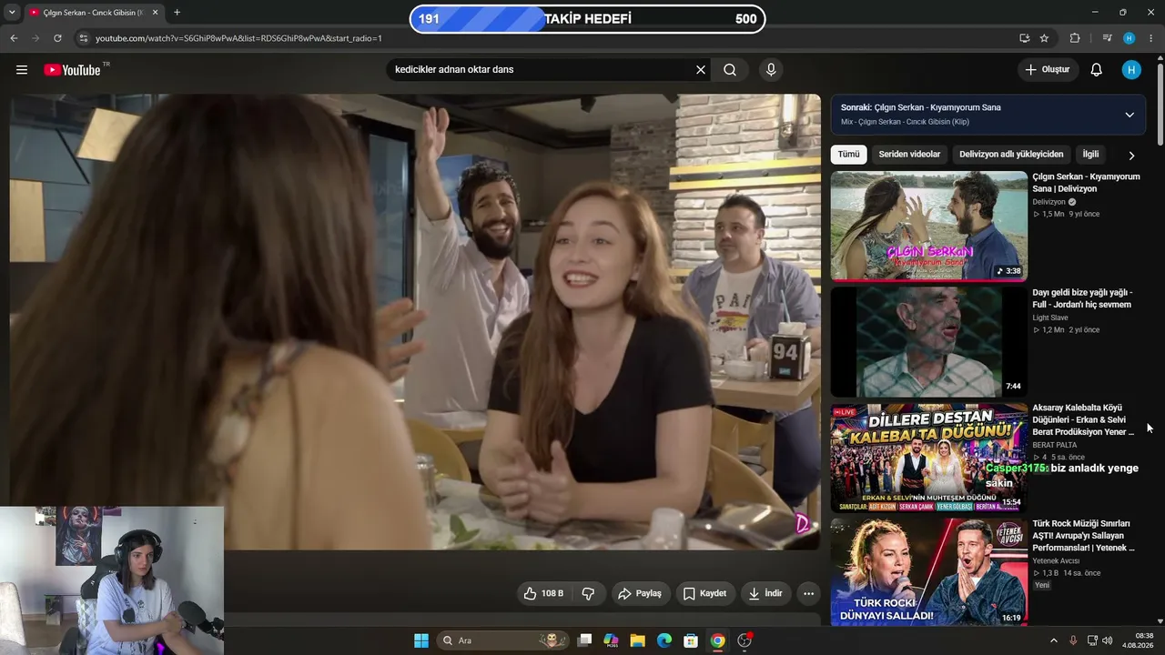Screen dimensions: 1165x655
Task: Start voice search with the microphone
Action: tap(771, 70)
